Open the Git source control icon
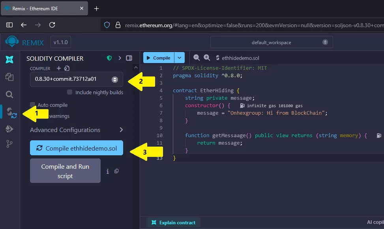 pos(9,145)
